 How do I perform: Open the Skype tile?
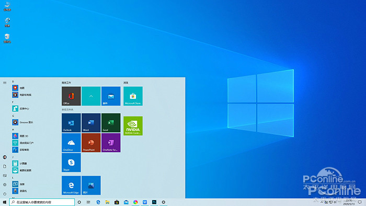pos(71,163)
